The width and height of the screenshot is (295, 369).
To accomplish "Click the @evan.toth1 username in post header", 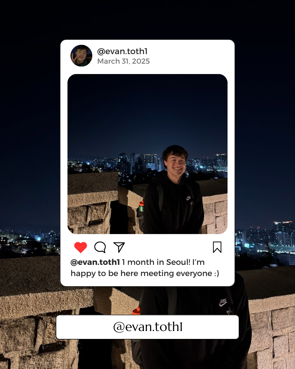I will [x=122, y=51].
